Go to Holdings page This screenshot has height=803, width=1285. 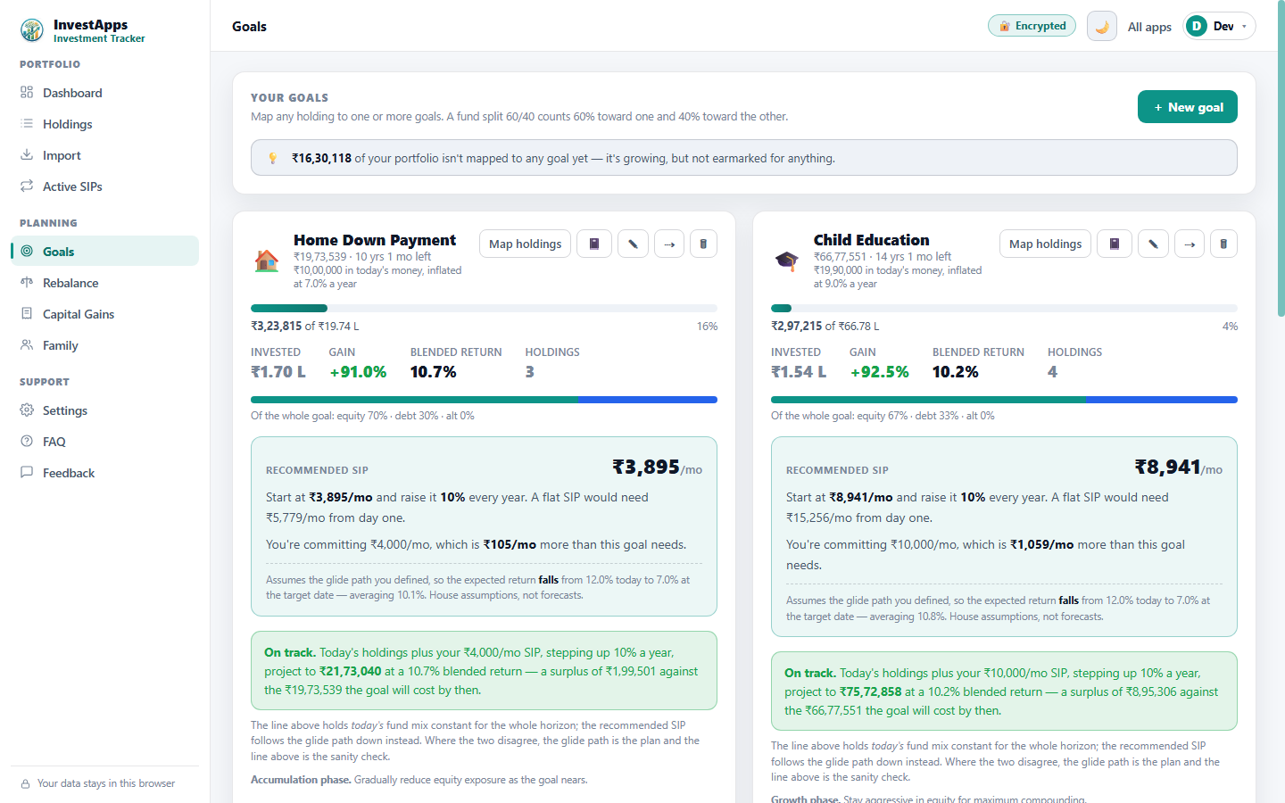104,124
